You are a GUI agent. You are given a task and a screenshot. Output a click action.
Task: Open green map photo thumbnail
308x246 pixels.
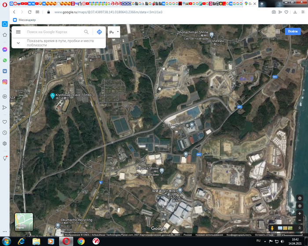coord(290,228)
